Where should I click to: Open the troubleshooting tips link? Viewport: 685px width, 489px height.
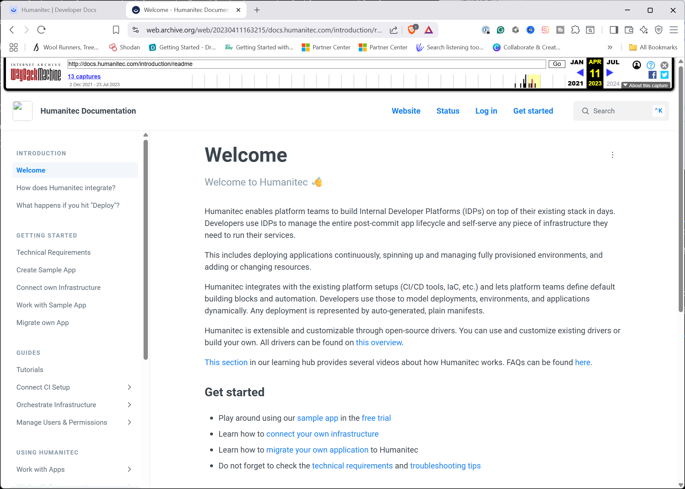[x=445, y=465]
